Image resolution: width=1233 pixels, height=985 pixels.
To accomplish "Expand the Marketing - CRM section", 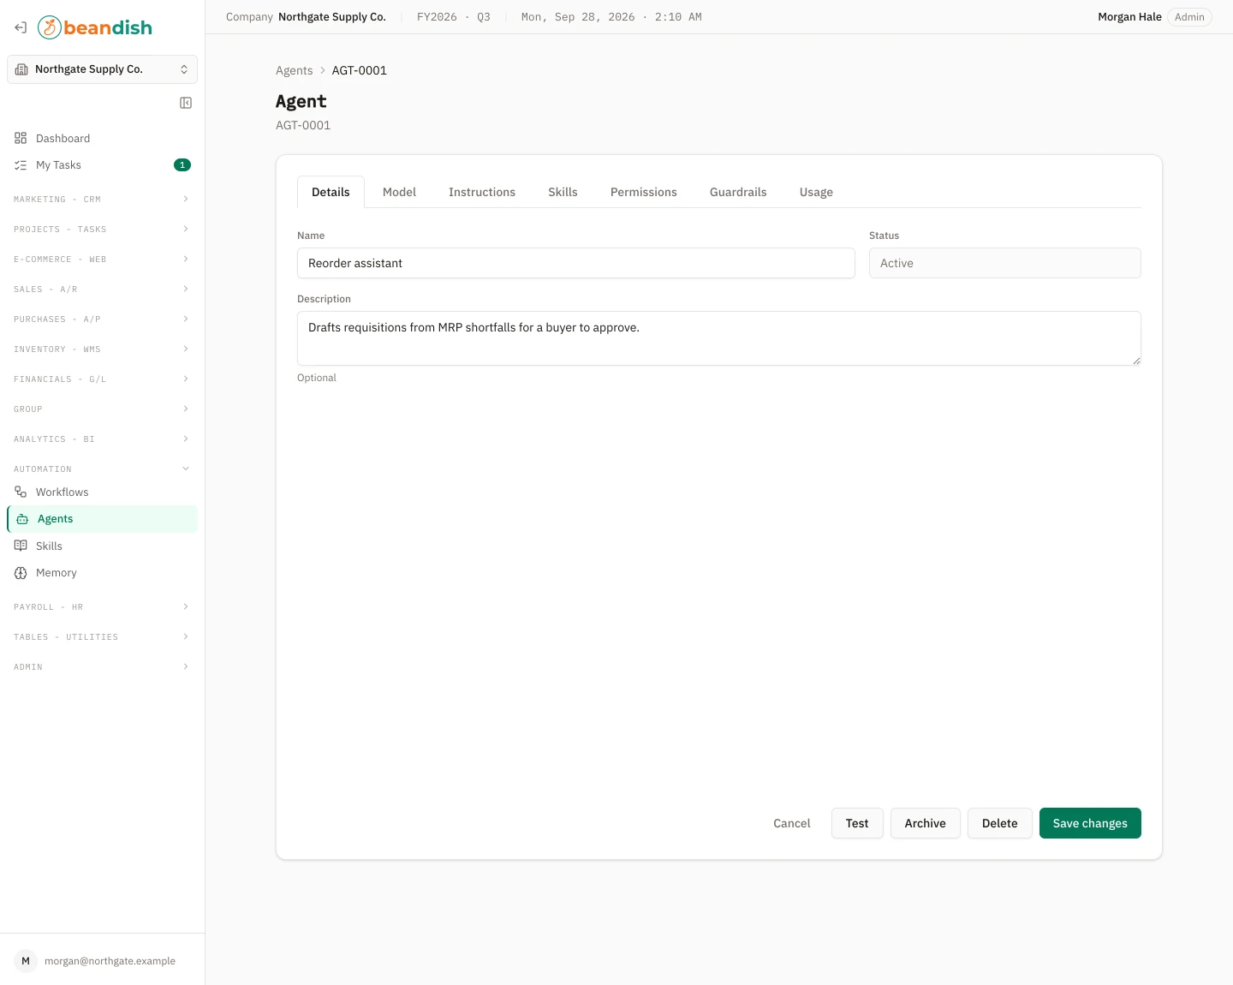I will [x=103, y=200].
